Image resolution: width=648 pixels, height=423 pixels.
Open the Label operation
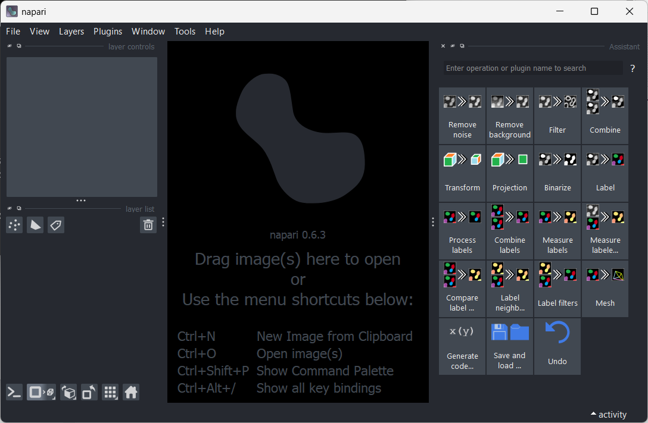pos(605,173)
